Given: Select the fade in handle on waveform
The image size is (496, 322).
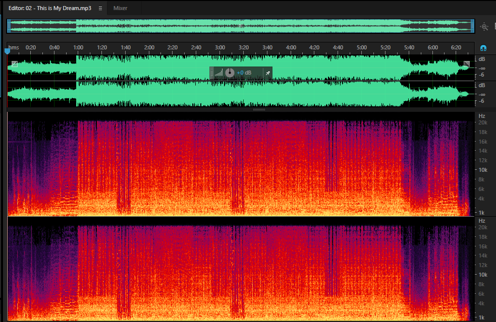Looking at the screenshot, I should click(15, 64).
